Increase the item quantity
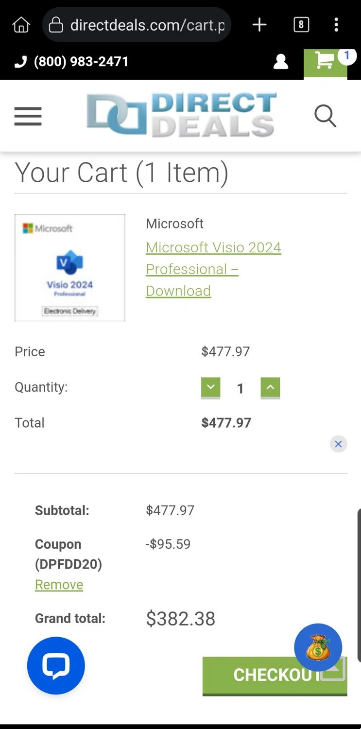 [x=270, y=388]
